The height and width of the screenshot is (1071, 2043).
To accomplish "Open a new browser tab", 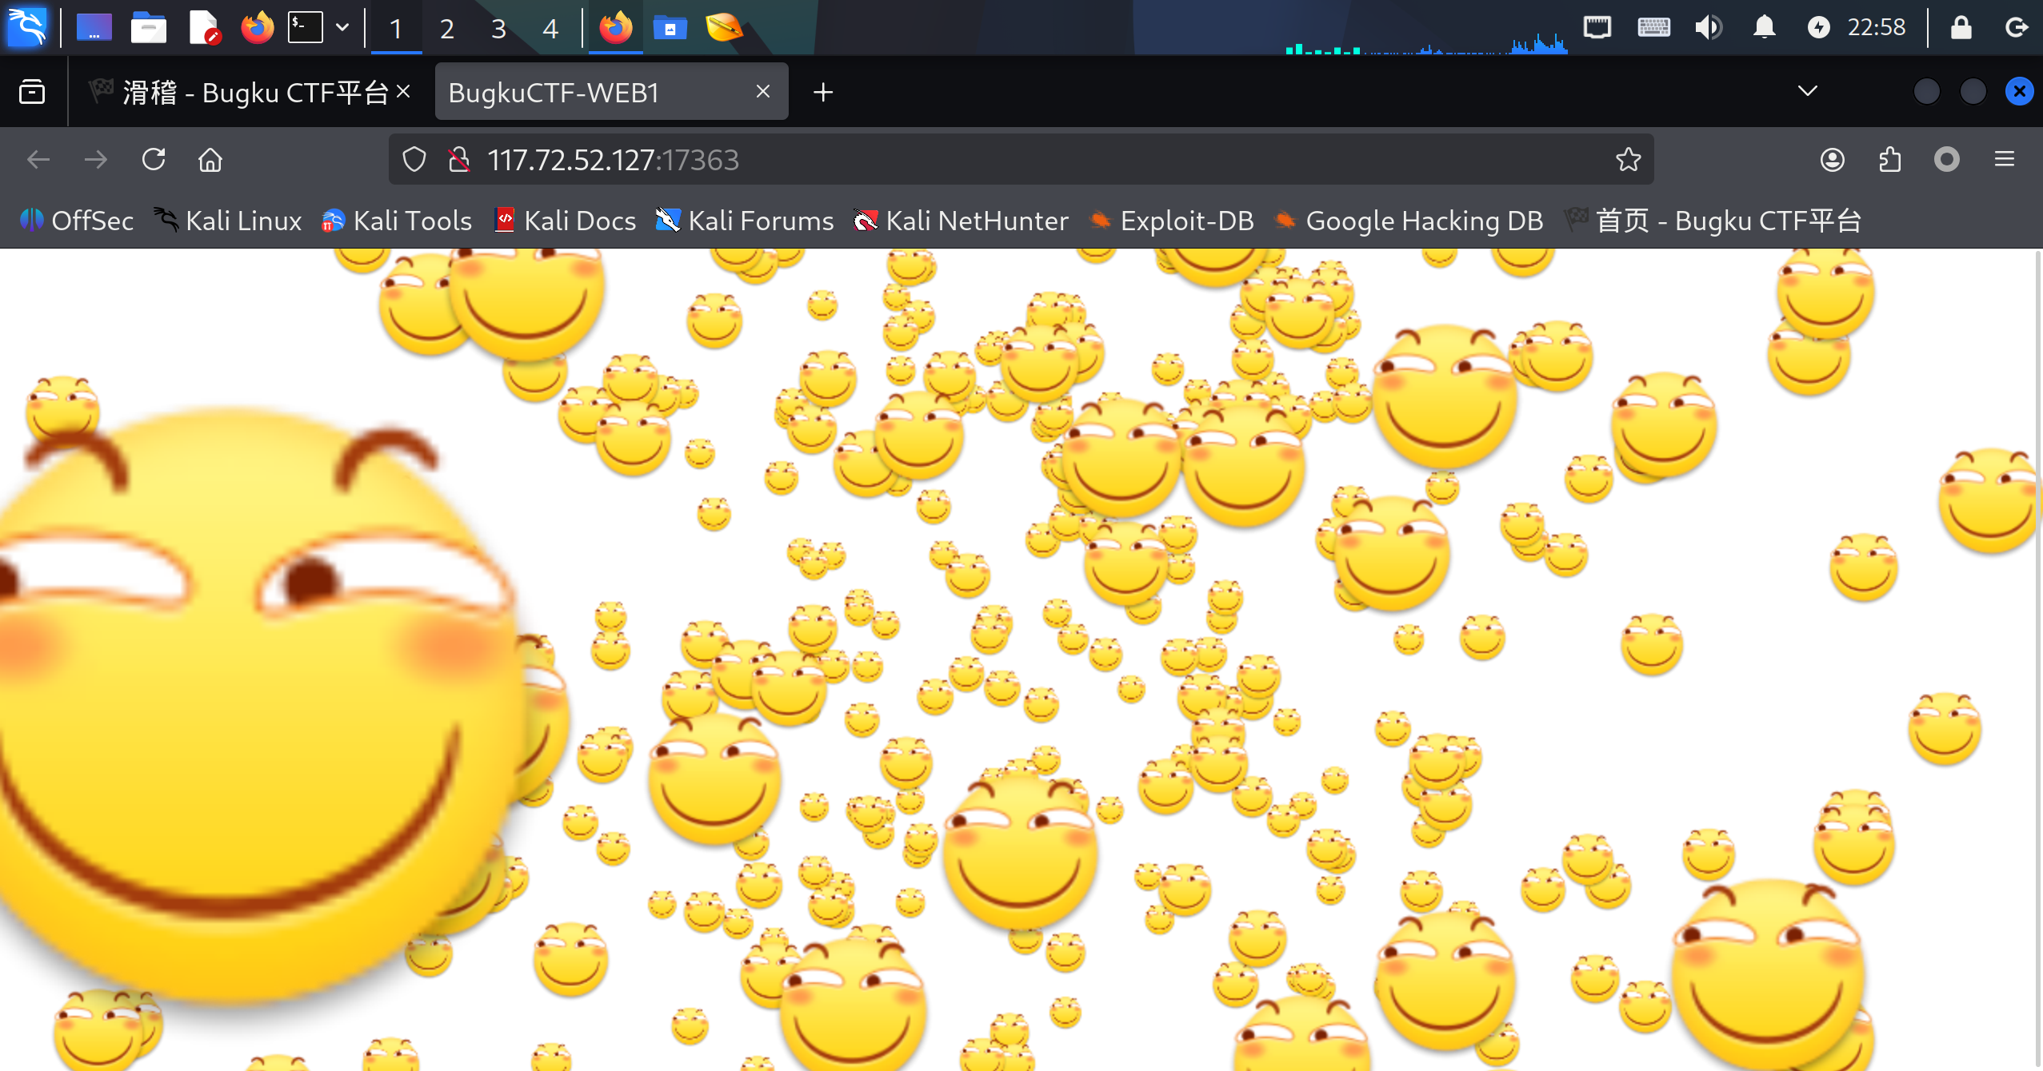I will pyautogui.click(x=823, y=93).
